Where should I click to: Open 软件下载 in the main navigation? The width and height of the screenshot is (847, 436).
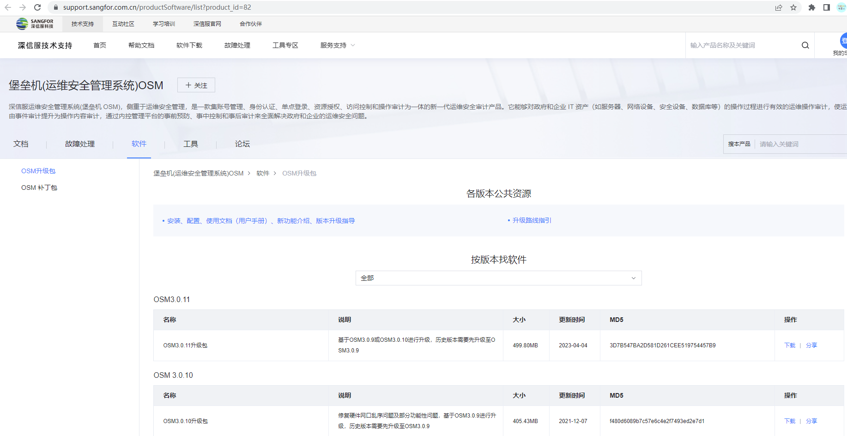point(189,45)
